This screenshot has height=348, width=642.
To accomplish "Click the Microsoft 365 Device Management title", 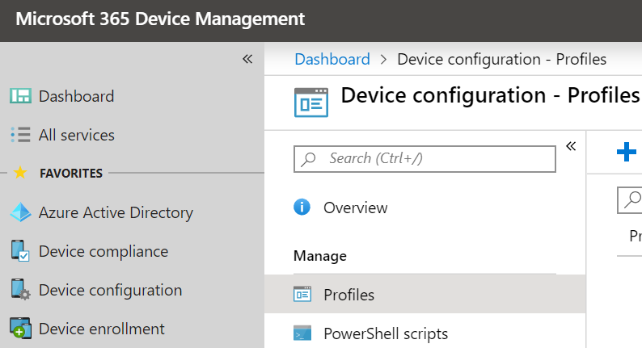I will pos(160,19).
